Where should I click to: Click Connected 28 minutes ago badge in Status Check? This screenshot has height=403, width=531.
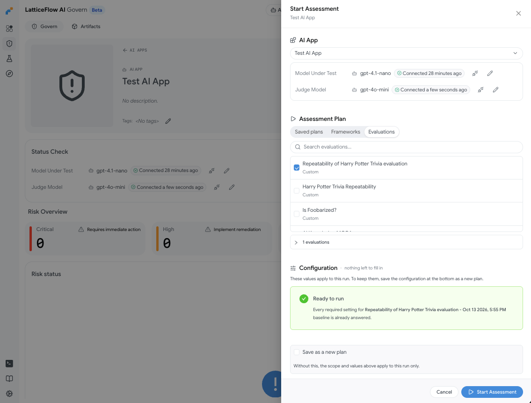(x=166, y=171)
